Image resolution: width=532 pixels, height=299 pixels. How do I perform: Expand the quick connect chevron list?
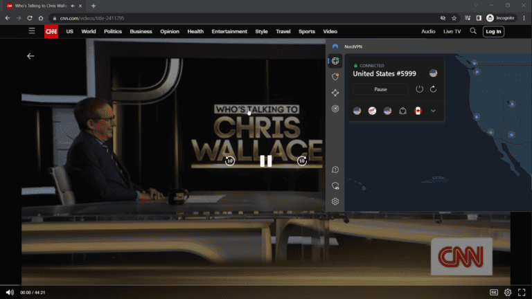(x=434, y=111)
